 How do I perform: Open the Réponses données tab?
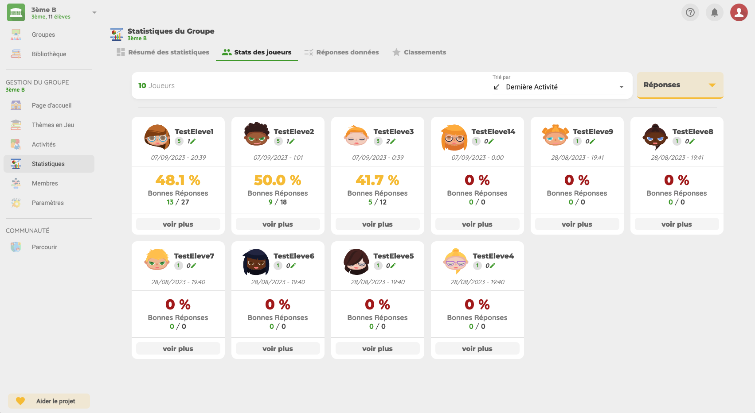tap(341, 52)
